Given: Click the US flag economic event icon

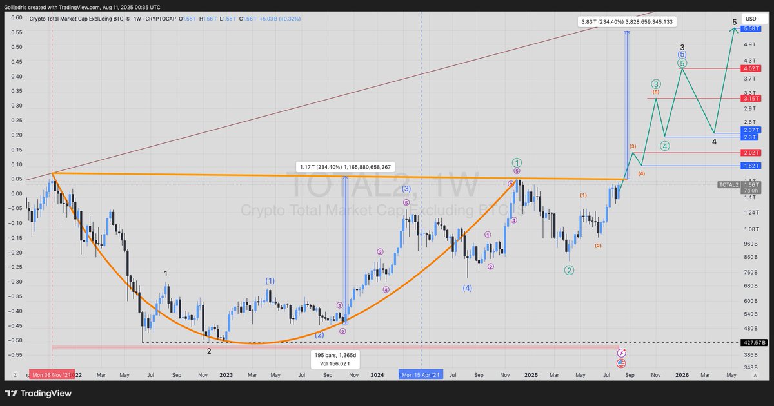Looking at the screenshot, I should click(622, 363).
